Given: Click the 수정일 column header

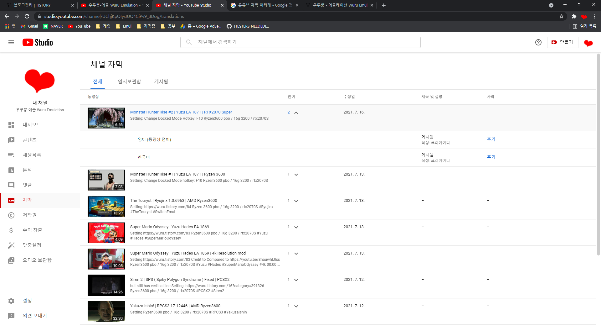Looking at the screenshot, I should tap(349, 97).
